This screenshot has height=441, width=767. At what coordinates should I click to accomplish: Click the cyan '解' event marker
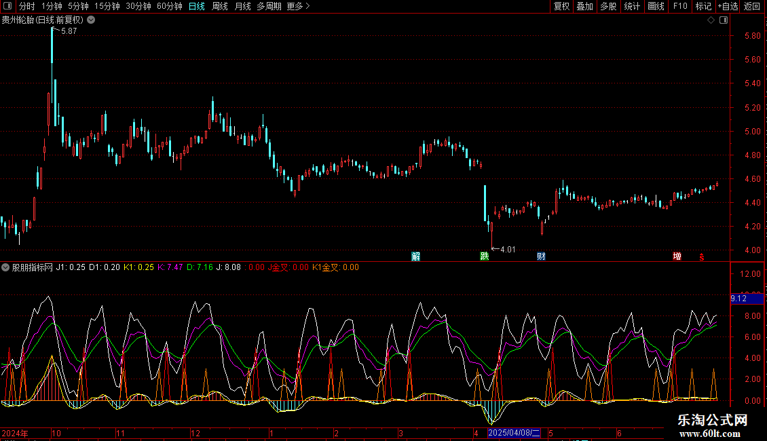(x=415, y=256)
